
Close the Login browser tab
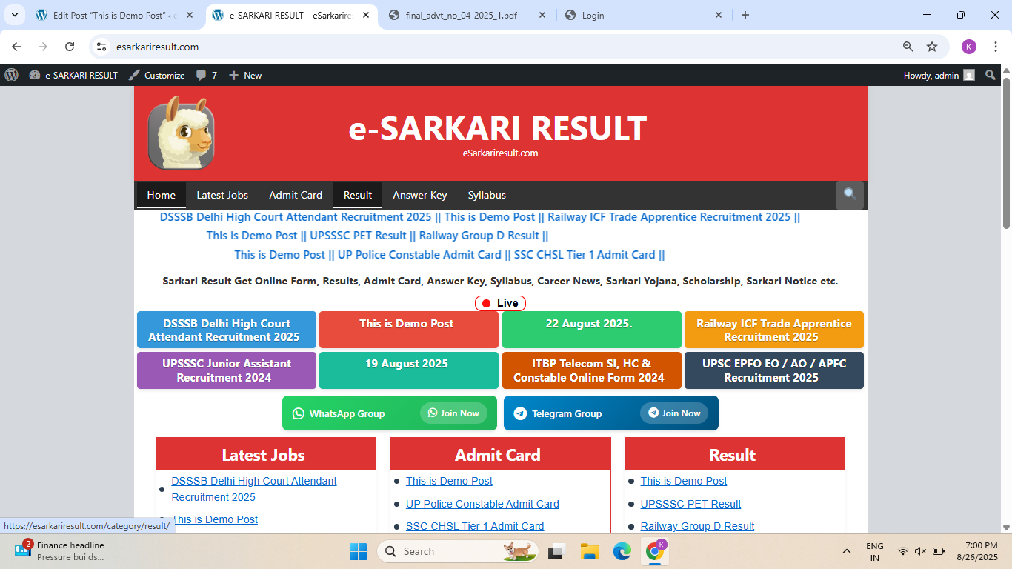pyautogui.click(x=718, y=15)
